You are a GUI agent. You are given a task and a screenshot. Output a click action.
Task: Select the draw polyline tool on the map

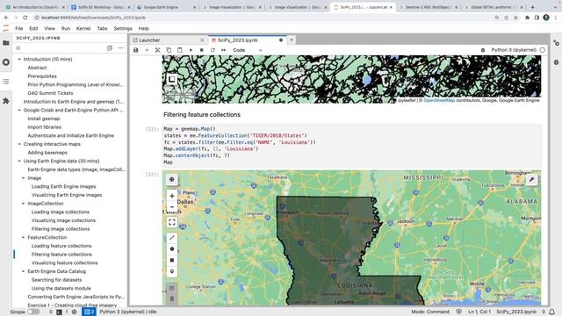point(172,238)
